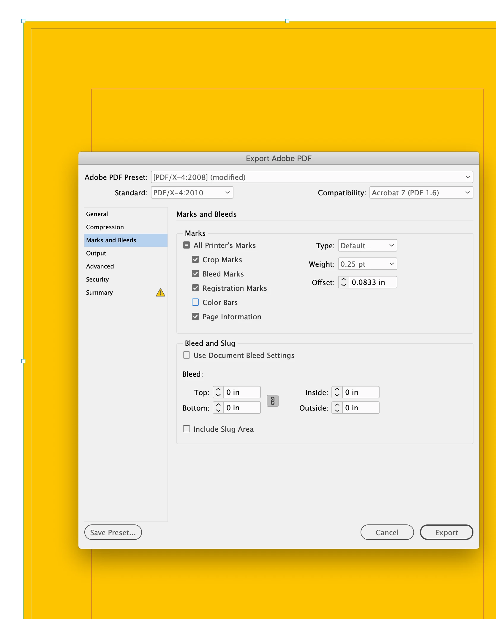
Task: Enable Color Bars checkbox
Action: pyautogui.click(x=195, y=302)
